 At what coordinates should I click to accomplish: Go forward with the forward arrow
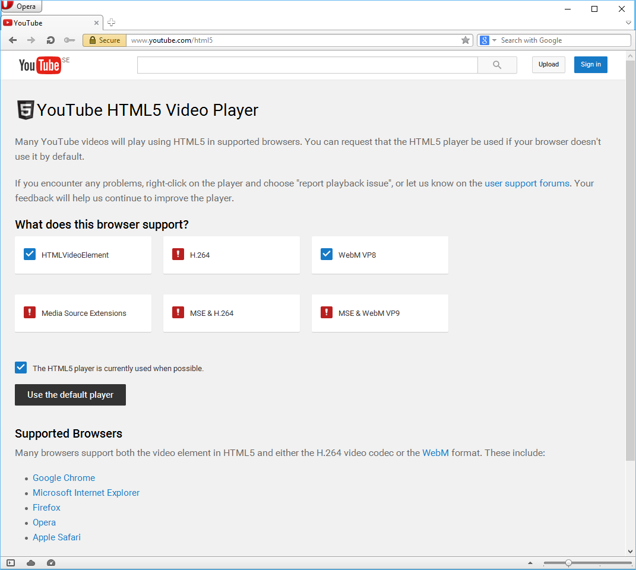coord(31,40)
